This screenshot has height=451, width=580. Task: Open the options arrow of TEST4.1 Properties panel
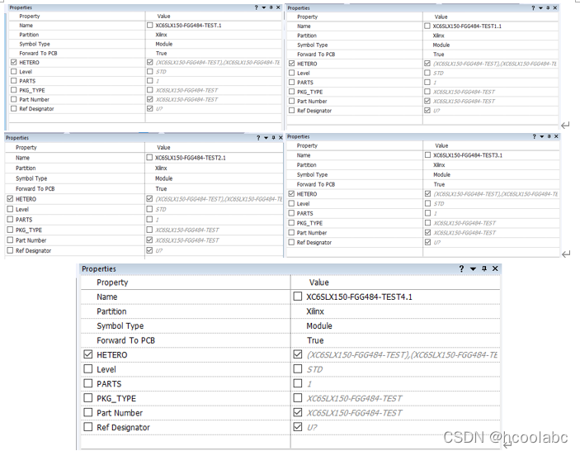click(x=473, y=268)
